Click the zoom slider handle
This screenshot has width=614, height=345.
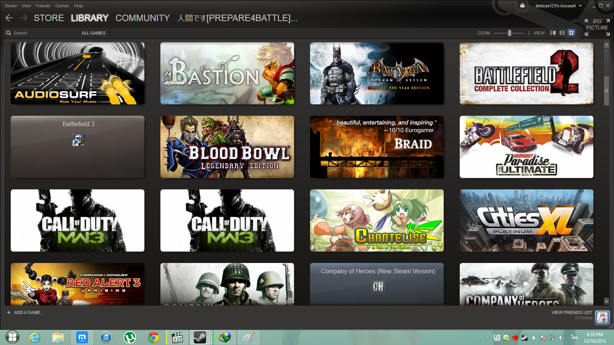[510, 33]
